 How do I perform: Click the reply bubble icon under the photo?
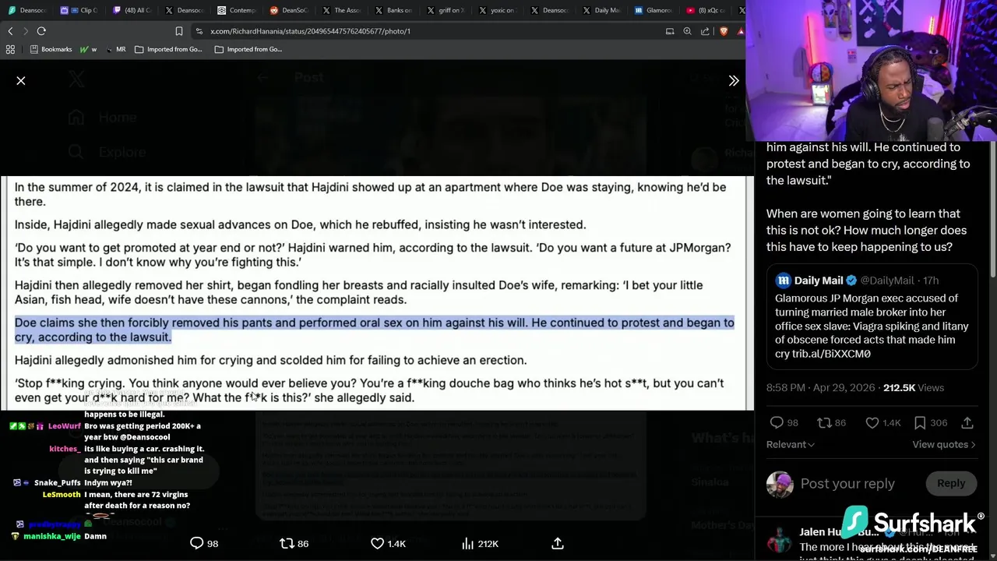(x=197, y=543)
